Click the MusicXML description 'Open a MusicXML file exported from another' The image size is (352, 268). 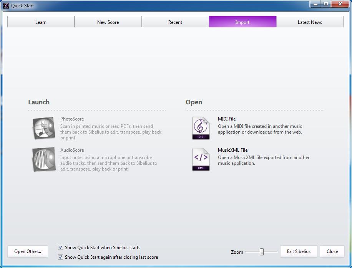(x=264, y=157)
